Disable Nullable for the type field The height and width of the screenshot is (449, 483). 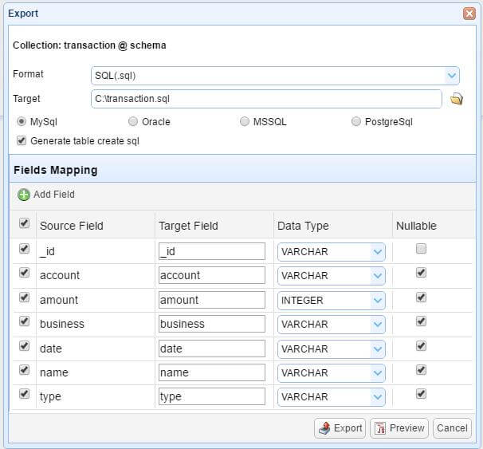click(421, 394)
